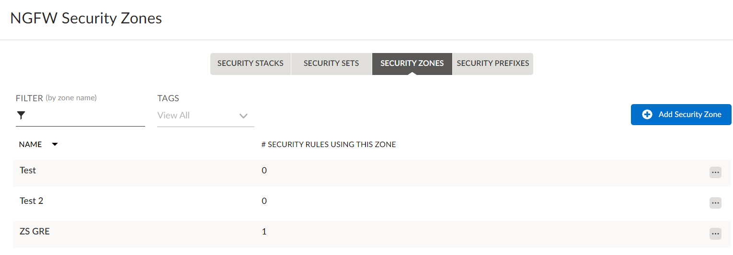Click the plus icon on Add Security Zone
The image size is (733, 255).
tap(647, 115)
